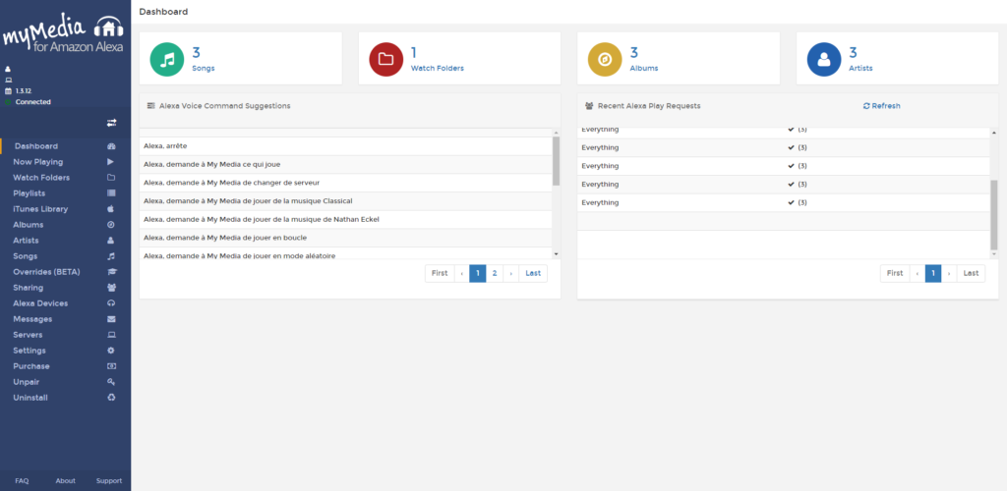Open Now Playing page

click(x=38, y=161)
